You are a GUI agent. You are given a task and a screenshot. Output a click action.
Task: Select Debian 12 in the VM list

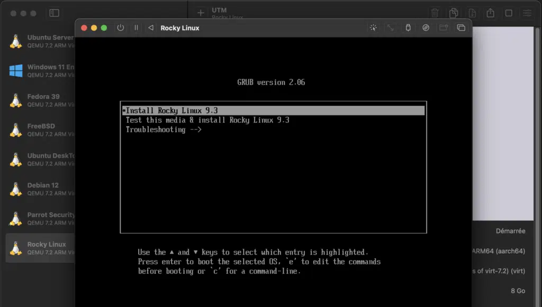click(x=40, y=189)
